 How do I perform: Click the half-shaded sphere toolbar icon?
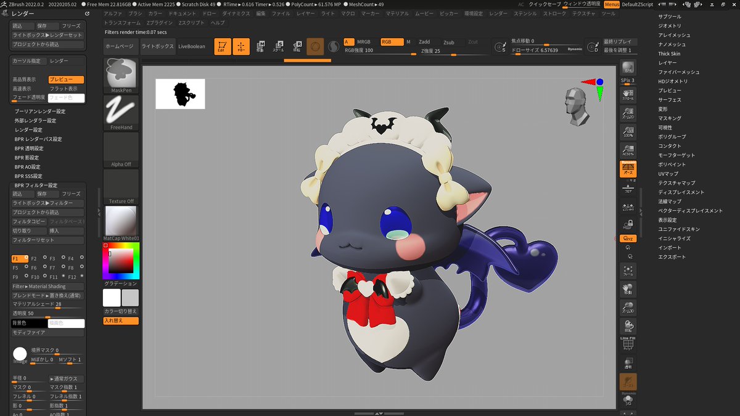pyautogui.click(x=333, y=47)
